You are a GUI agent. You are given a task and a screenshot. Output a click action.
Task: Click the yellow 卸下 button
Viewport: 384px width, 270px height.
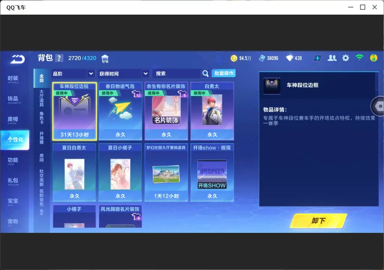pos(319,220)
